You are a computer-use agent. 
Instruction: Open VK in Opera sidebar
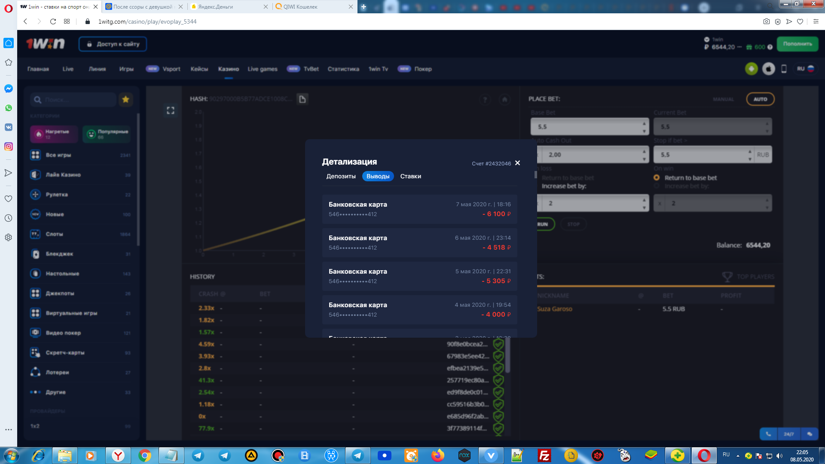click(x=9, y=127)
